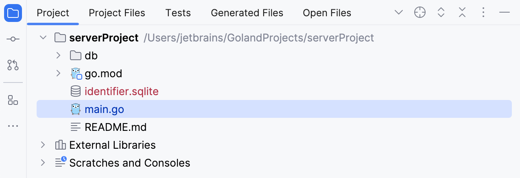Screen dimensions: 520x178
Task: Open the view selector dropdown chevron
Action: pos(399,13)
